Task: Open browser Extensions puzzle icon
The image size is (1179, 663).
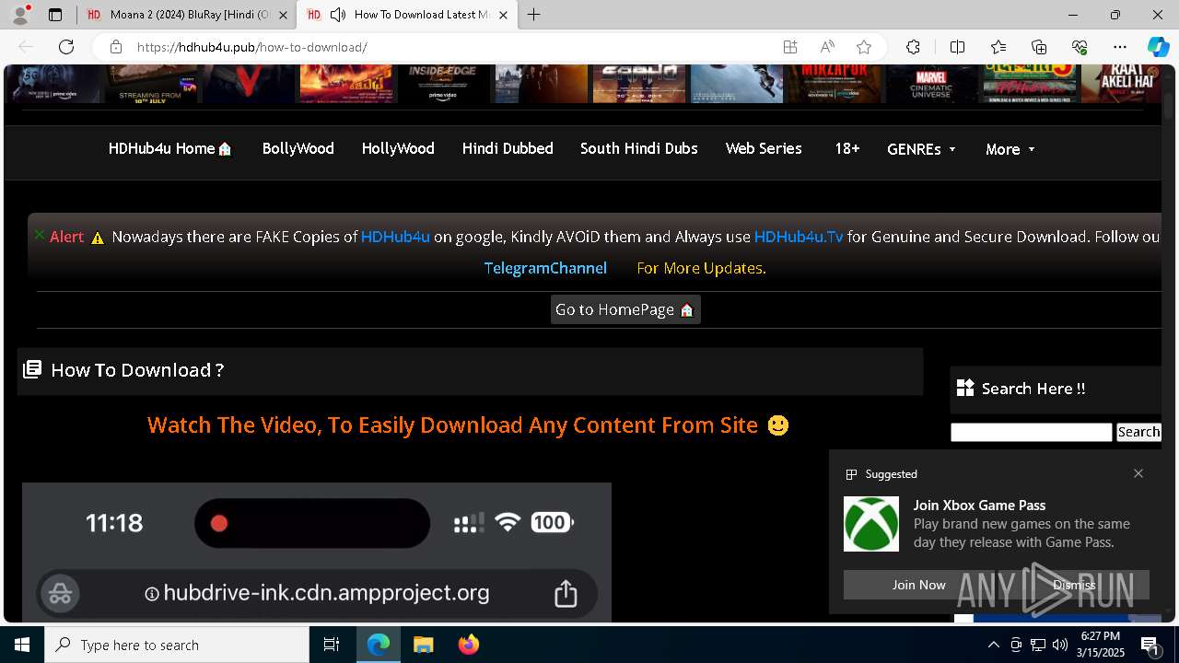Action: coord(913,47)
